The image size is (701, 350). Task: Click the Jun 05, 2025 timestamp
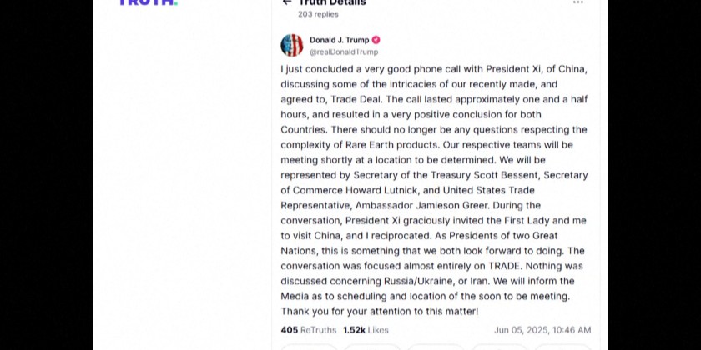coord(542,330)
